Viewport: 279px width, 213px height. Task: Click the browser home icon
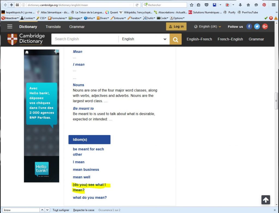pos(248,5)
